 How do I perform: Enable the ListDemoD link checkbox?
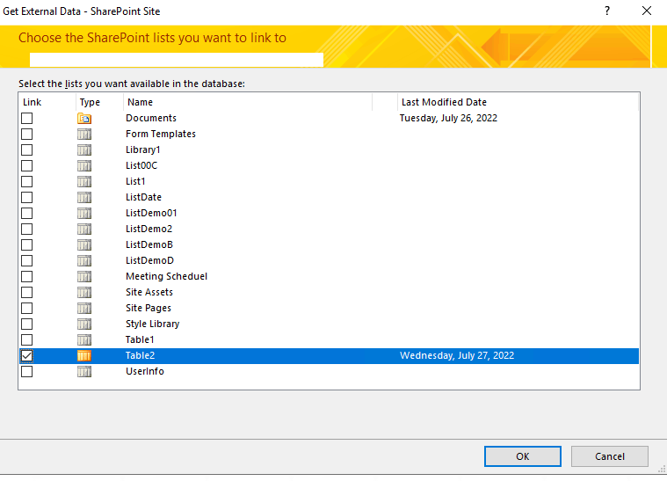(x=26, y=260)
